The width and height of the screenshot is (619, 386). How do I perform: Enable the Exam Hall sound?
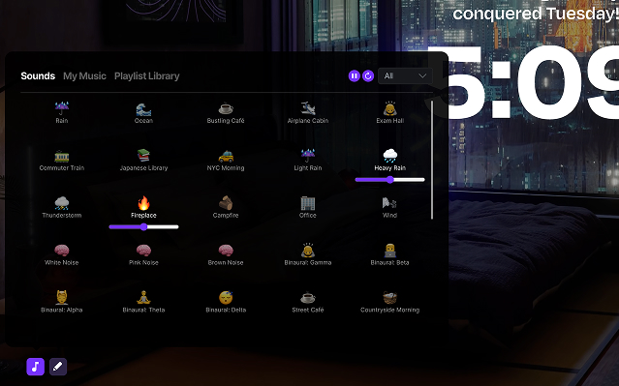tap(390, 112)
